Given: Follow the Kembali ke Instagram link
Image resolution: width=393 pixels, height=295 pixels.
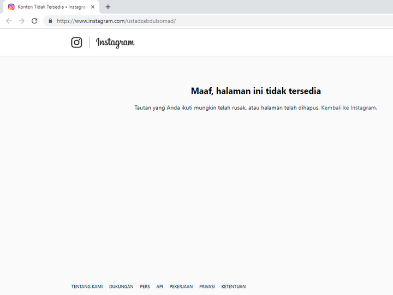Looking at the screenshot, I should click(x=349, y=107).
